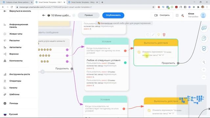Screen dimensions: 210x118
Task: Change language via Русский selector
Action: pyautogui.click(x=13, y=114)
